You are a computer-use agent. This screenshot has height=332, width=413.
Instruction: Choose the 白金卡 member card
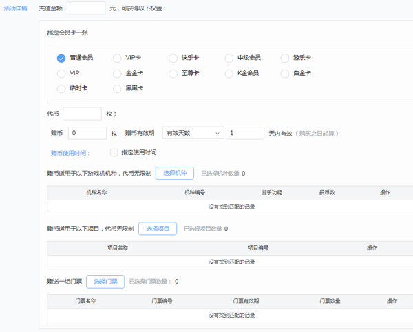[285, 74]
